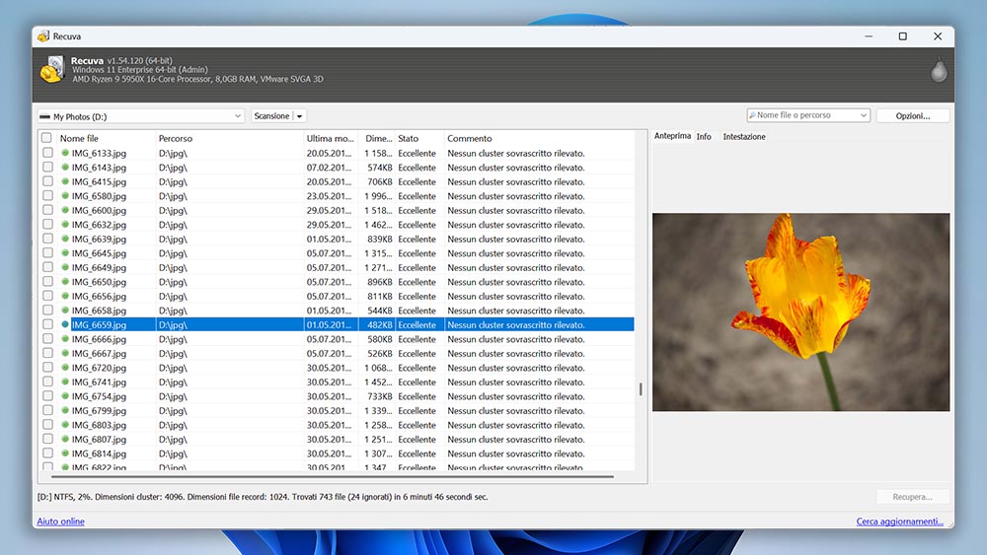Click the Recuva title bar app icon
The width and height of the screenshot is (987, 555).
[42, 36]
